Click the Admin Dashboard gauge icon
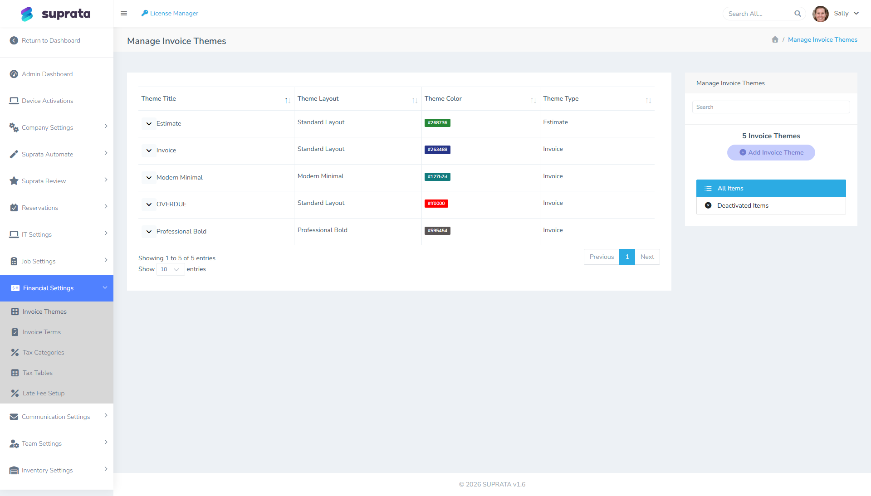The height and width of the screenshot is (496, 871). (x=14, y=74)
